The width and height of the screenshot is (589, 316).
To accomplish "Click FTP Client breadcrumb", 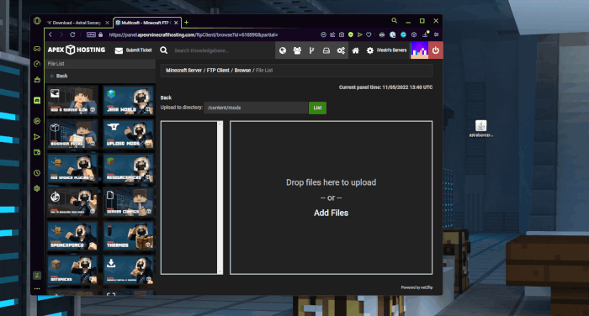I will 218,71.
